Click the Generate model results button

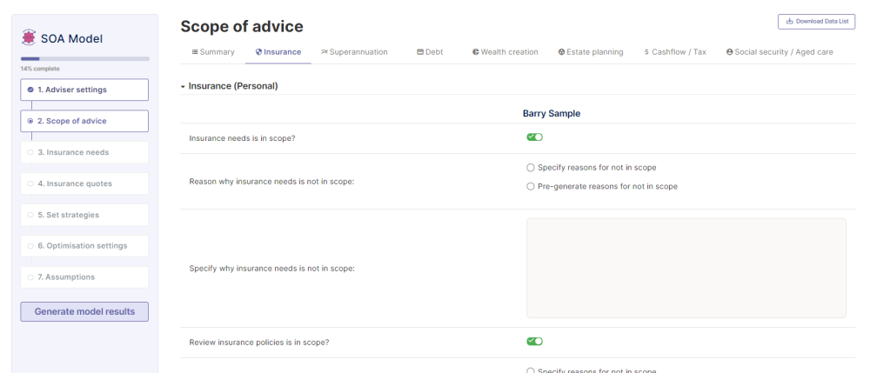point(84,311)
